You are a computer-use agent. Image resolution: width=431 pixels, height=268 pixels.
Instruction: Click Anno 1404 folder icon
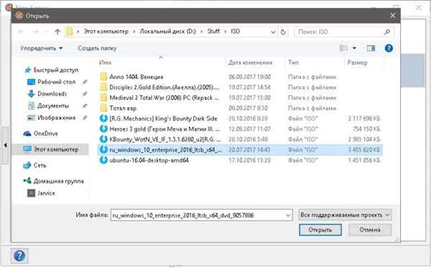point(103,77)
